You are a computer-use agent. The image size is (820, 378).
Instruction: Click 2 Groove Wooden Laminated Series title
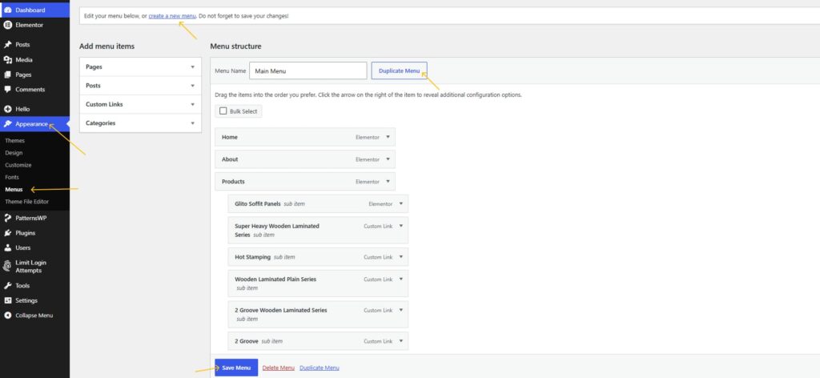281,310
